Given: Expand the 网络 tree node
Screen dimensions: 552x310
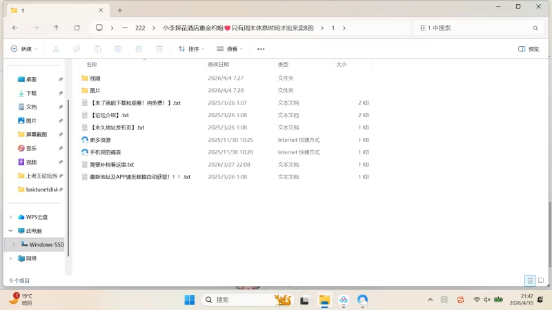Looking at the screenshot, I should pyautogui.click(x=10, y=258).
